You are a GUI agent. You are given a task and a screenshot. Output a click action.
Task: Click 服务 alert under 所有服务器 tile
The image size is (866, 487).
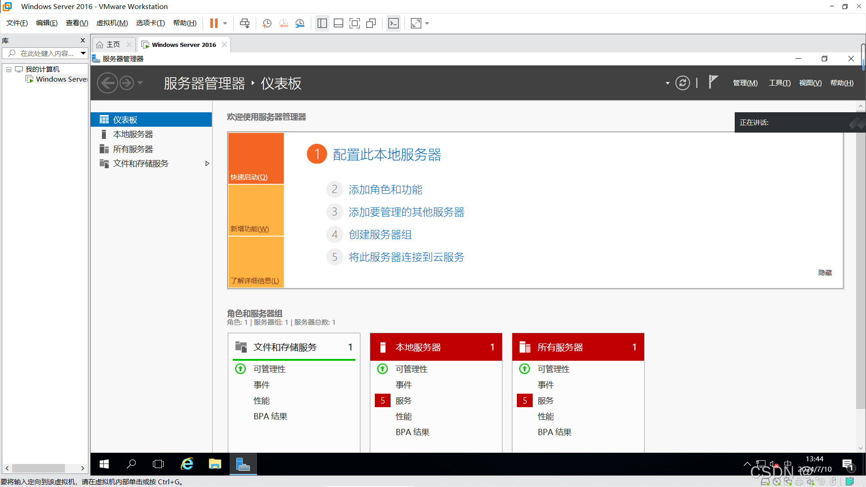tap(545, 400)
